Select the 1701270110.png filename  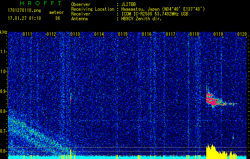click(24, 11)
